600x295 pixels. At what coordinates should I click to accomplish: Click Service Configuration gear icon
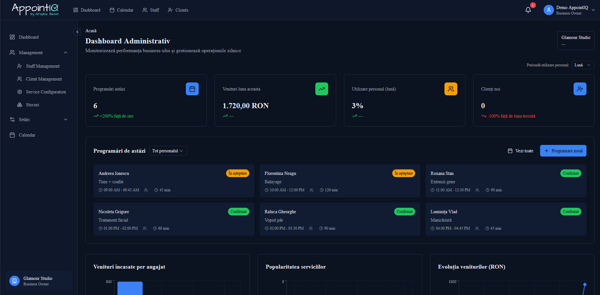click(x=20, y=92)
